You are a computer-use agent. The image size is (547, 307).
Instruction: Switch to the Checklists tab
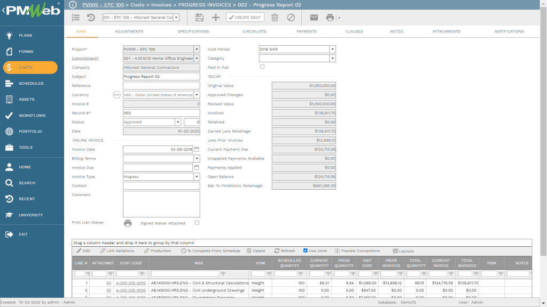click(x=254, y=31)
